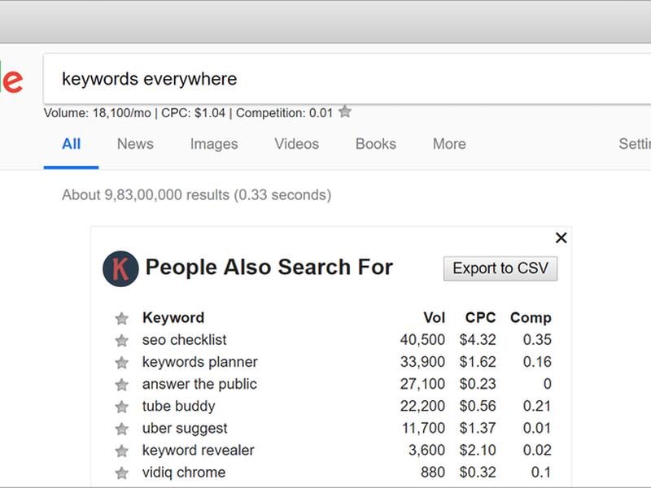Click the CPC value $2.10
This screenshot has height=488, width=651.
point(478,450)
